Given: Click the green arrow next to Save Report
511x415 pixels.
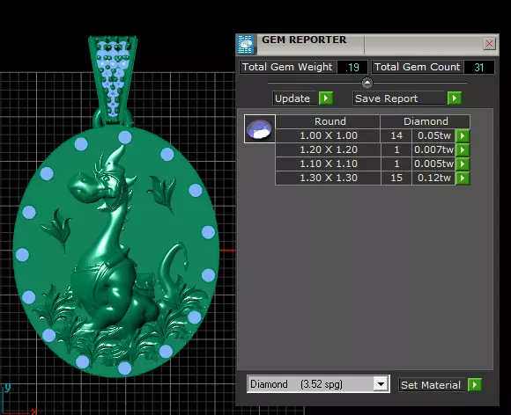Looking at the screenshot, I should pyautogui.click(x=455, y=98).
